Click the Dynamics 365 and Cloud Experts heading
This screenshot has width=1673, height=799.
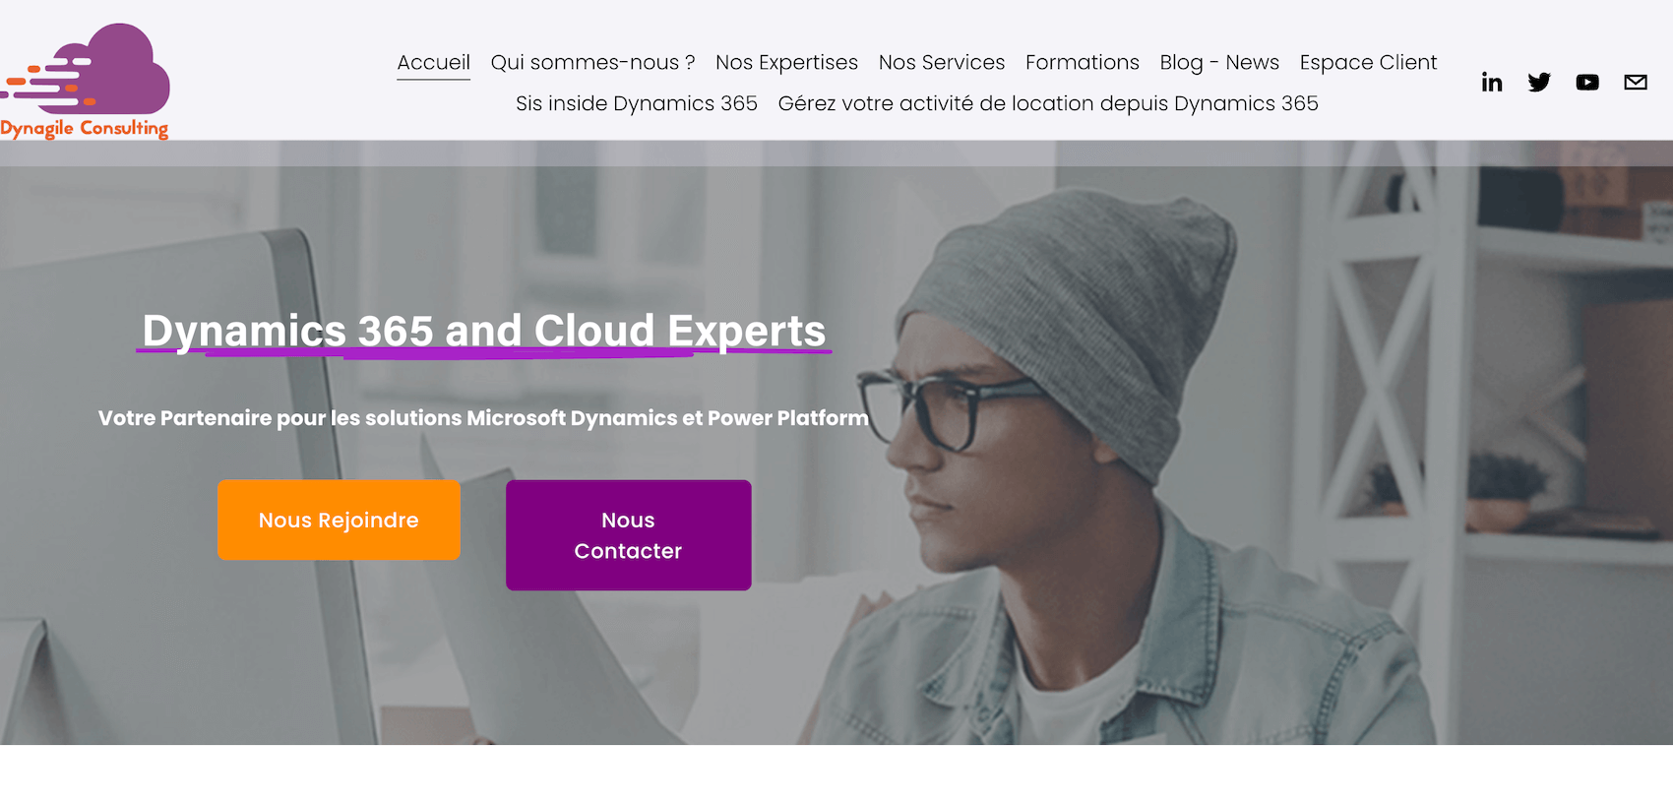pyautogui.click(x=484, y=332)
